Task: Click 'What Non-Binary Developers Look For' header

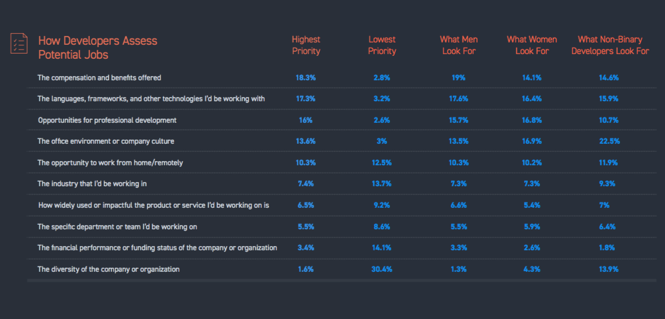Action: [x=610, y=45]
